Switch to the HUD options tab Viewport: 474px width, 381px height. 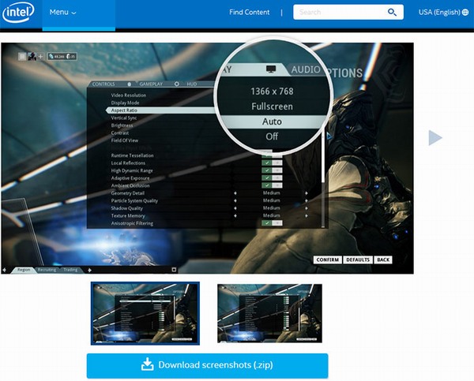pyautogui.click(x=192, y=84)
